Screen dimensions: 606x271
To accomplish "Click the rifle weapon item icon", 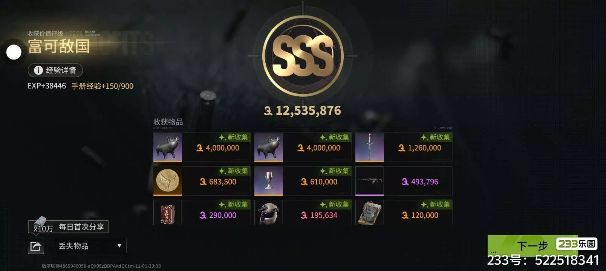I will coord(369,181).
